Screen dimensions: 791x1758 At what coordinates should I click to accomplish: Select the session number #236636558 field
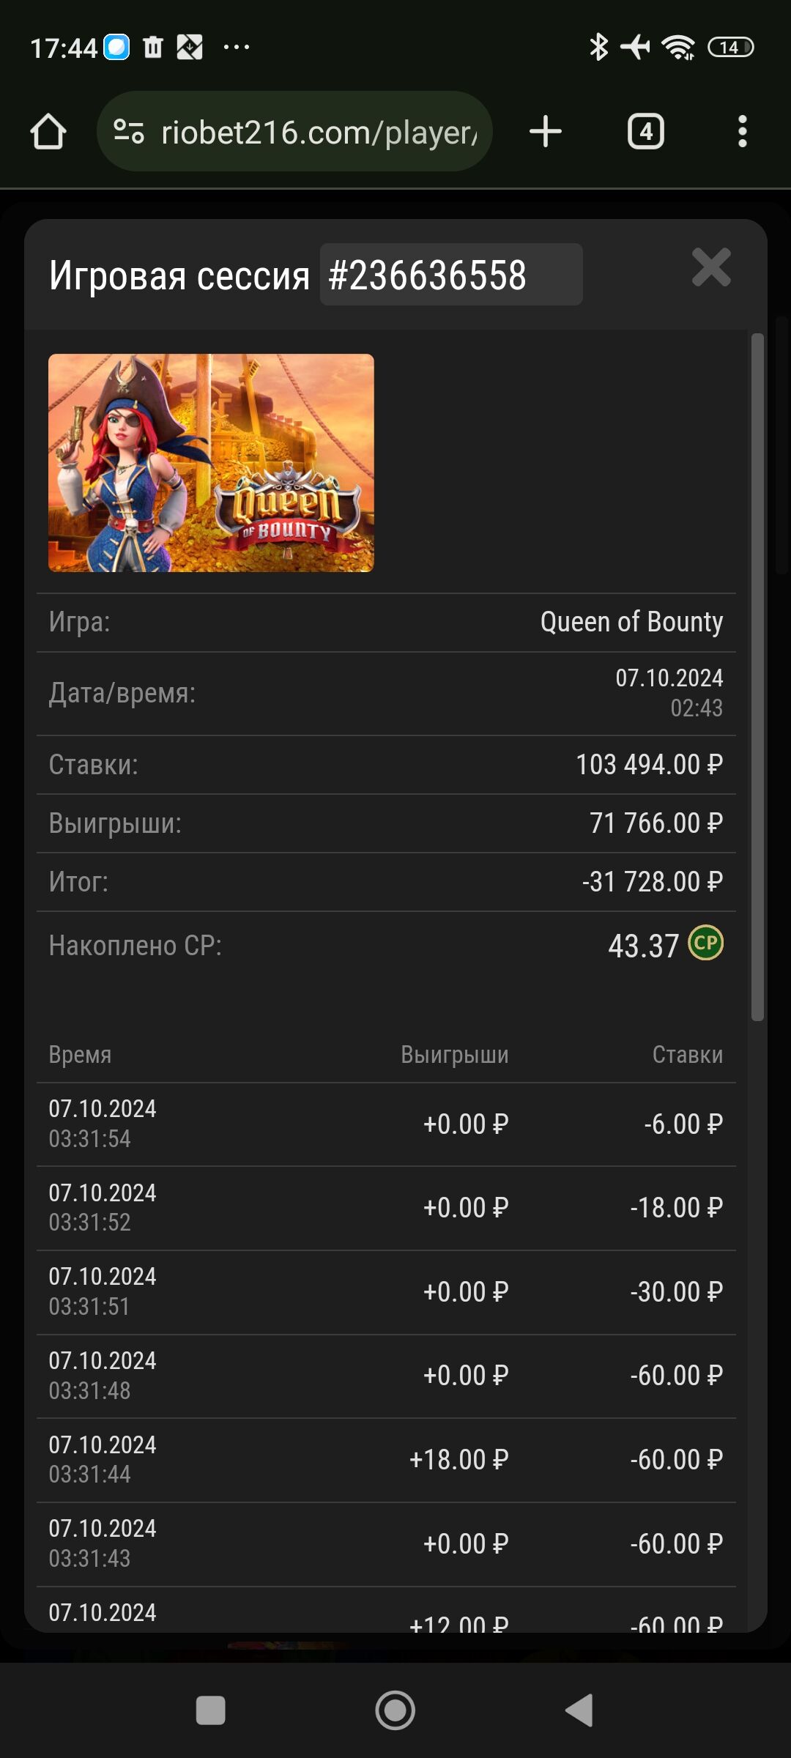coord(451,275)
